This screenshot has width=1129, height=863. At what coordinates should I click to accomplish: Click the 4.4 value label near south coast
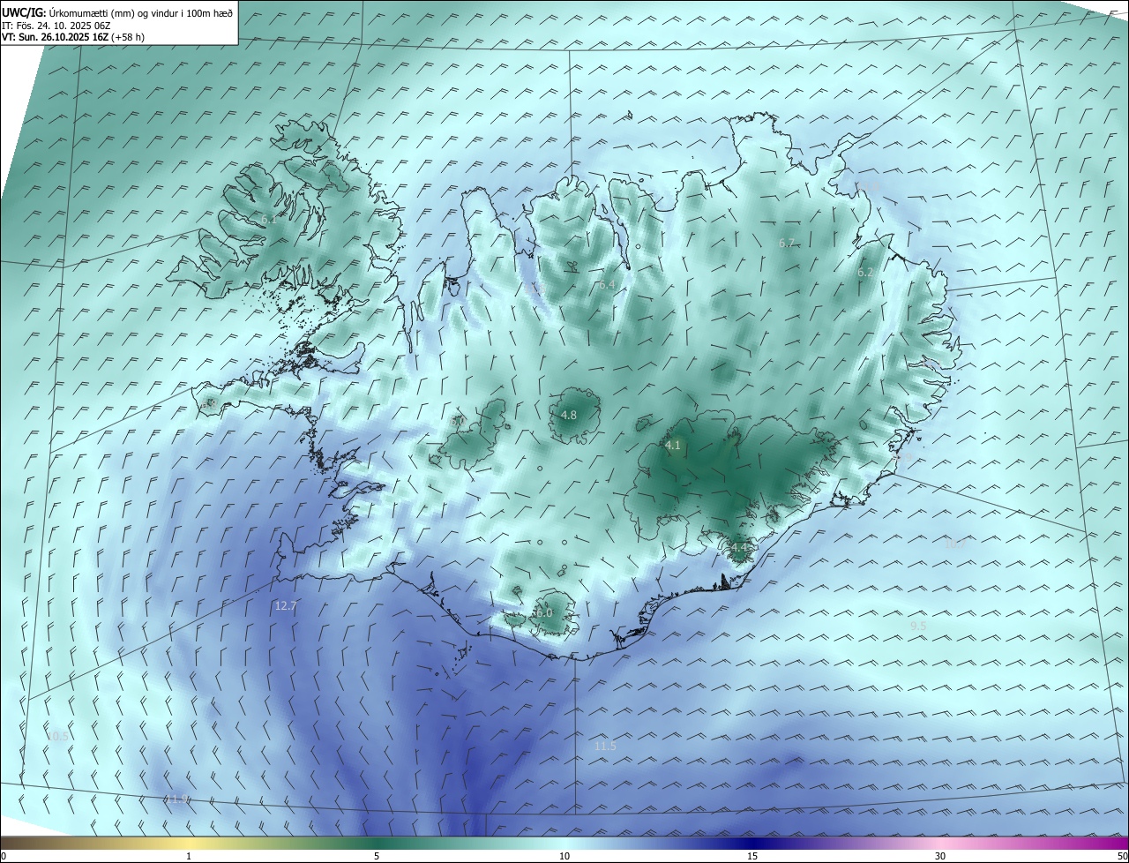coord(738,548)
